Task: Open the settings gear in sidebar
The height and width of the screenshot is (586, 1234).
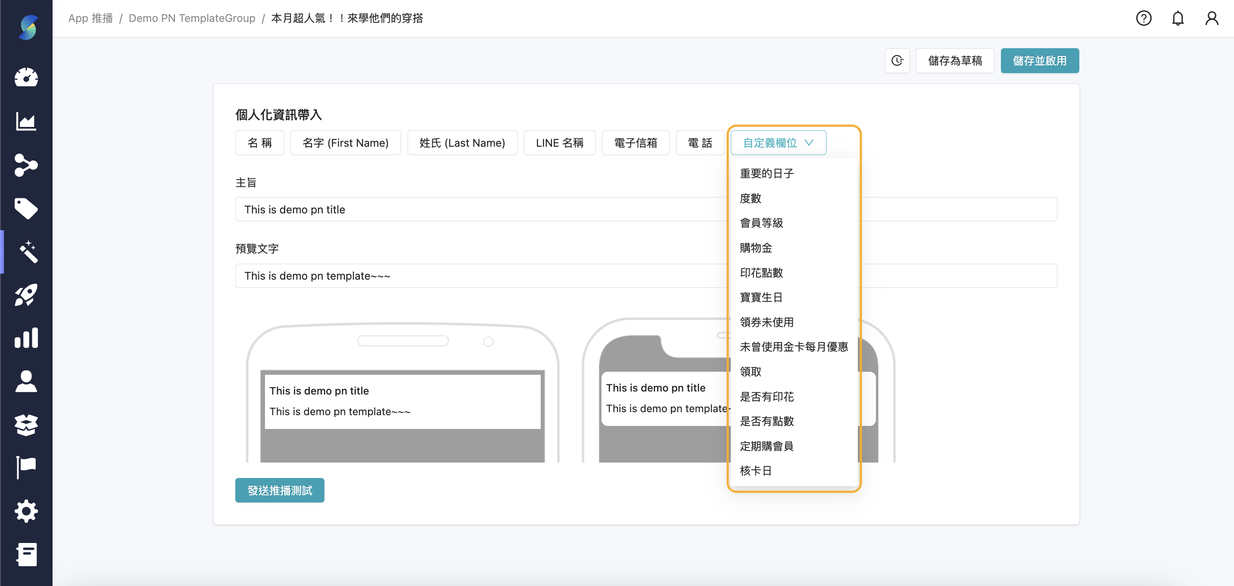Action: pyautogui.click(x=26, y=511)
